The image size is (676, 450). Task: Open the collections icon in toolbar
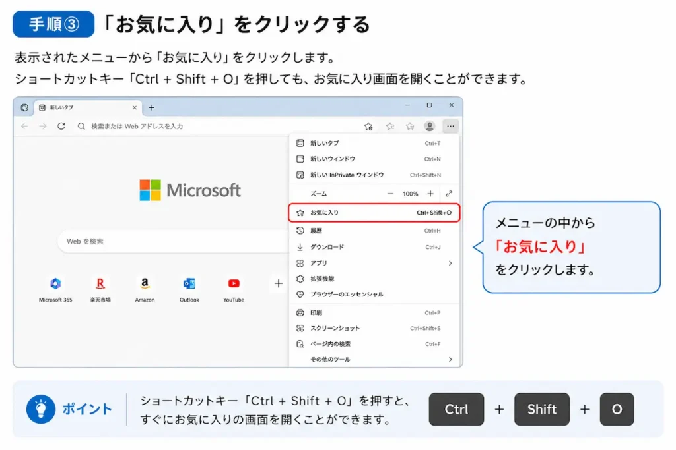[409, 126]
